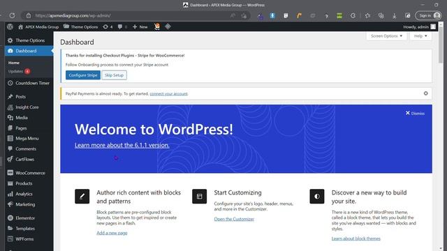Open Elementor menu
Image resolution: width=447 pixels, height=251 pixels.
29,218
